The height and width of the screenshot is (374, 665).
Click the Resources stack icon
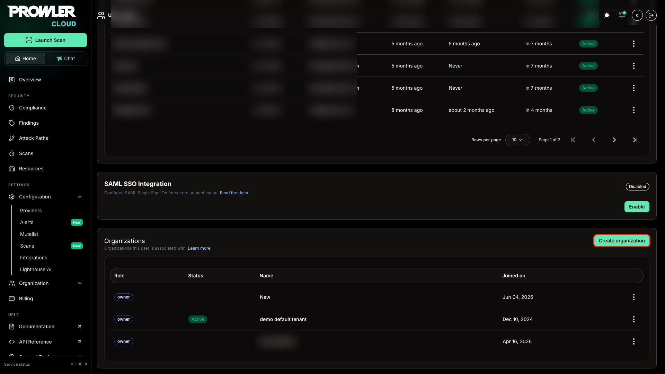point(12,169)
